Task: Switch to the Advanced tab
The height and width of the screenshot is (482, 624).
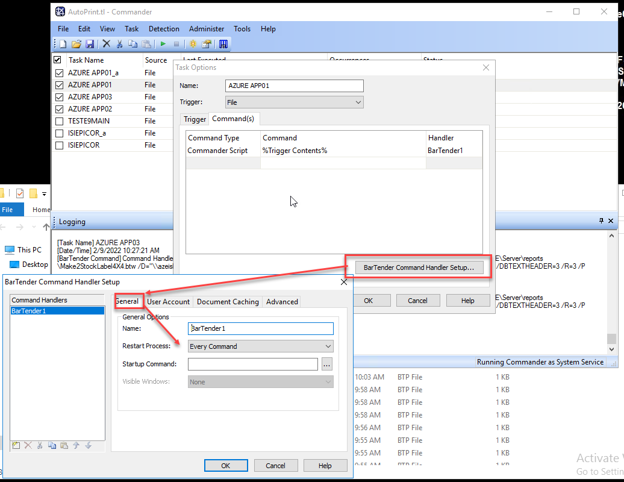Action: coord(282,302)
